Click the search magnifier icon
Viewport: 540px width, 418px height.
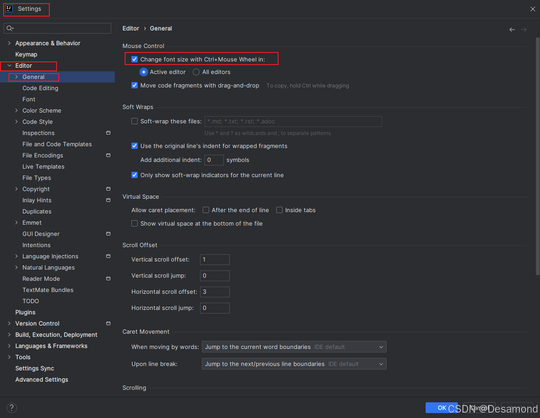[x=10, y=28]
